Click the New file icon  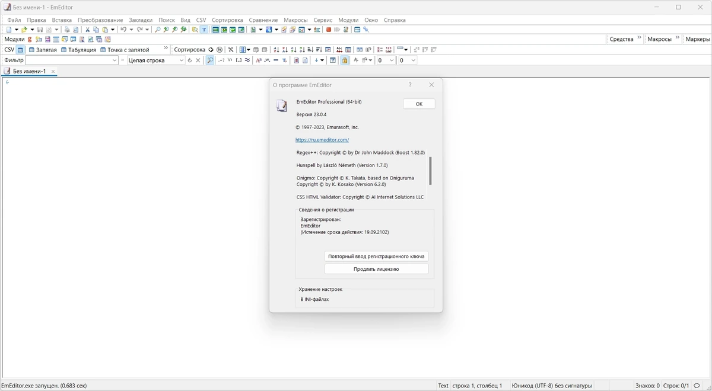[x=8, y=30]
